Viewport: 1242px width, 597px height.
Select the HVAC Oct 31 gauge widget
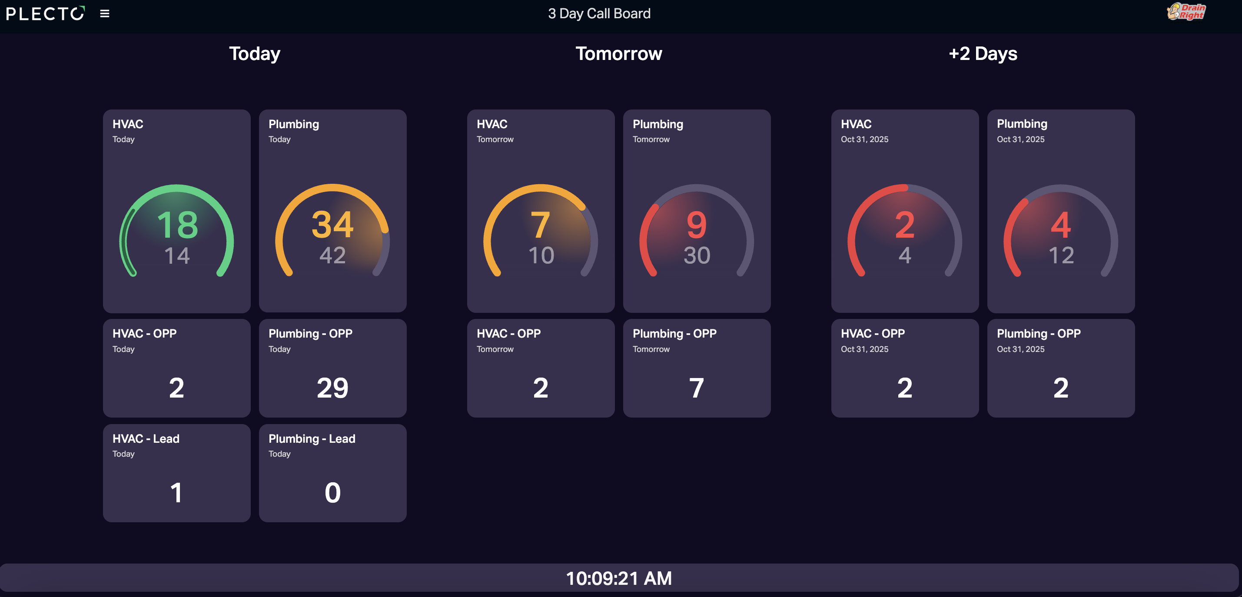(905, 211)
